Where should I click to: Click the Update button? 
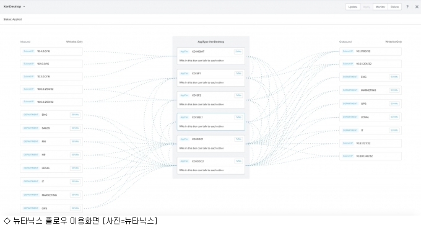coord(352,7)
